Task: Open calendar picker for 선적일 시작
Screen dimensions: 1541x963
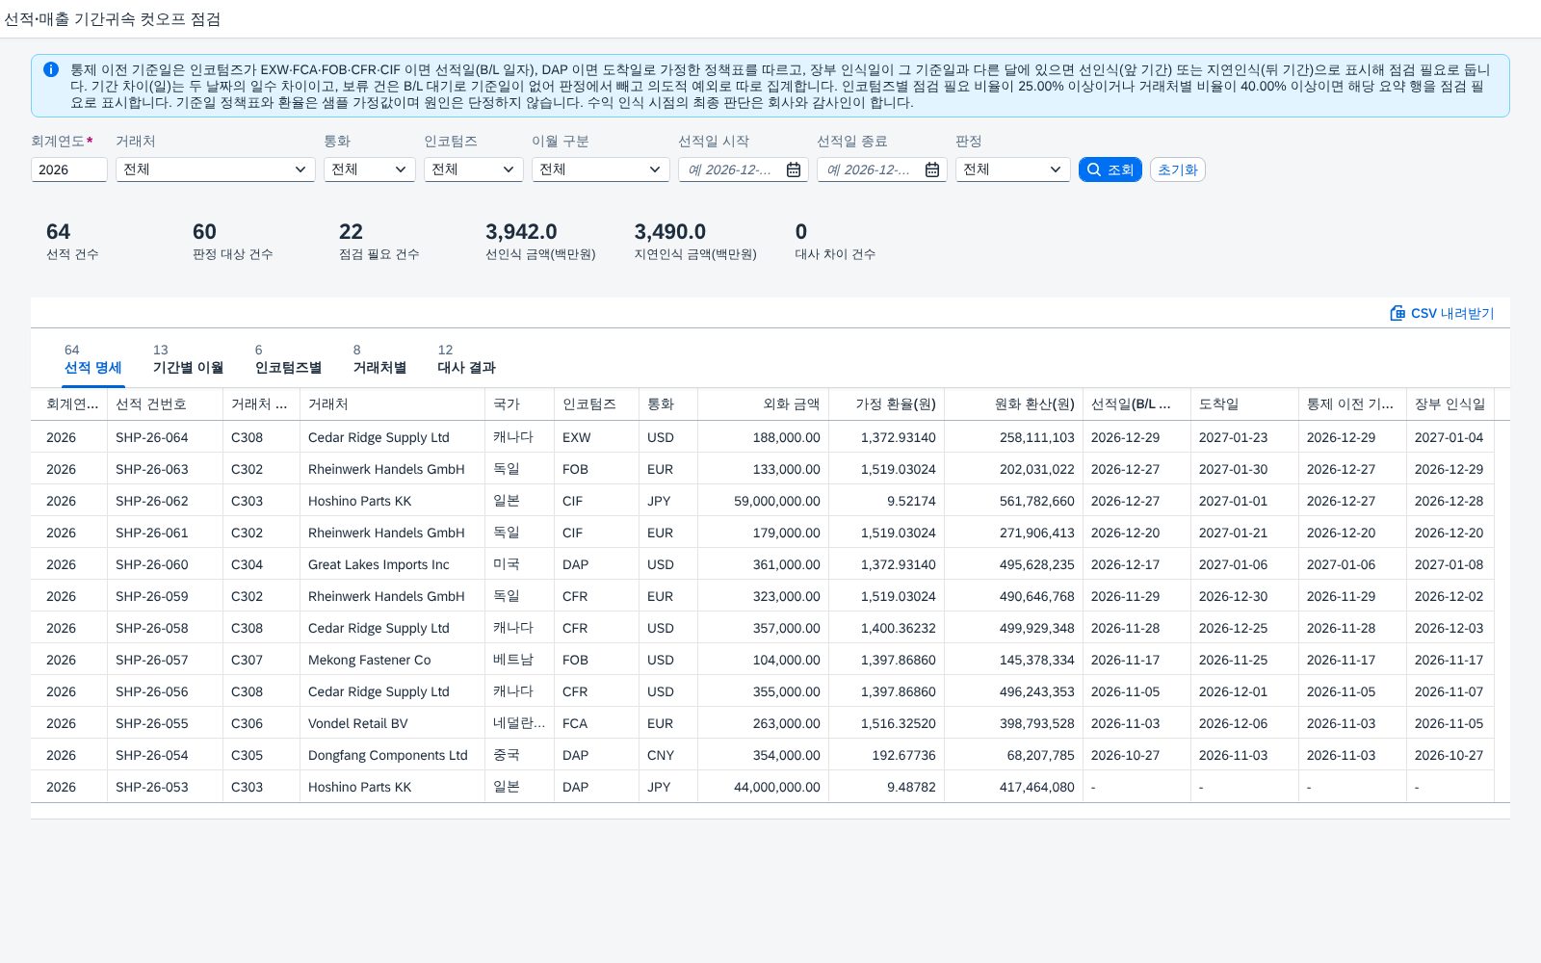Action: pos(794,169)
